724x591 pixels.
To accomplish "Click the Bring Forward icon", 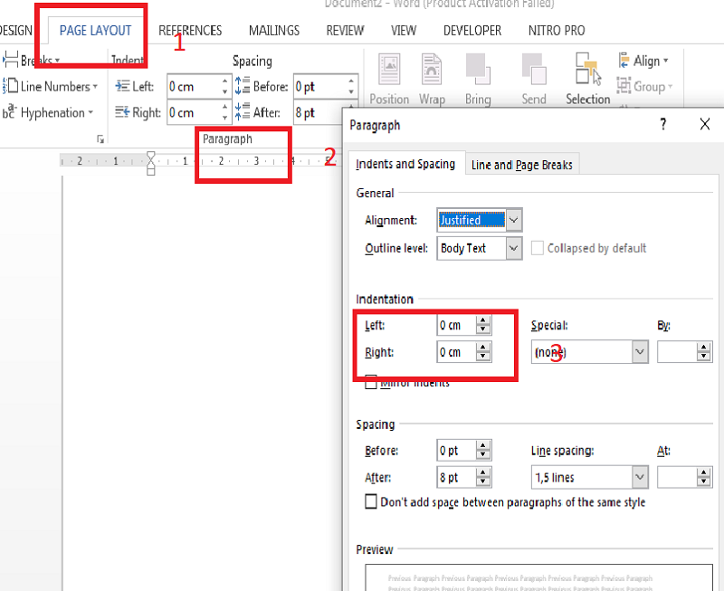I will click(x=478, y=70).
